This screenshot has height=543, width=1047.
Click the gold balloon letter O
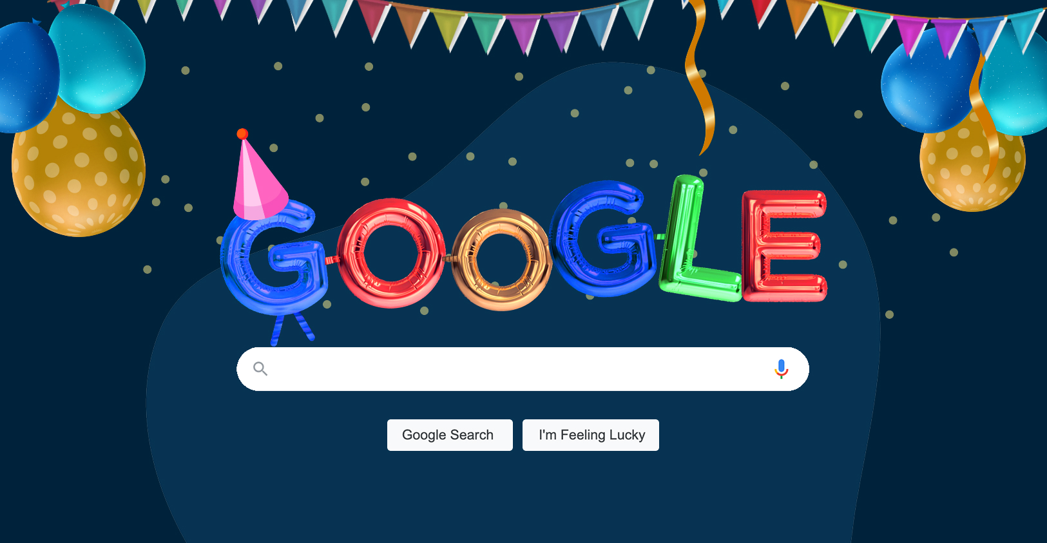(x=502, y=259)
